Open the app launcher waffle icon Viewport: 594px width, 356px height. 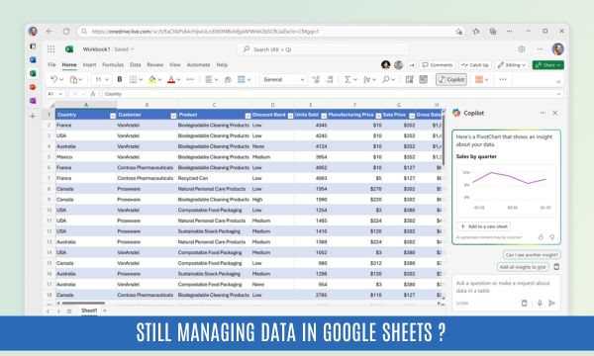click(50, 49)
